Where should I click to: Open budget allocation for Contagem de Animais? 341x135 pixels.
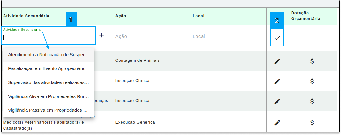pos(312,61)
